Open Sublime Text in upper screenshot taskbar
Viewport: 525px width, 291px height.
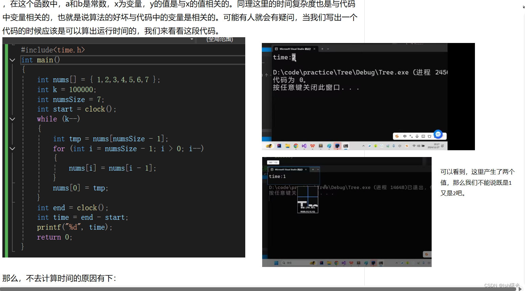click(321, 146)
